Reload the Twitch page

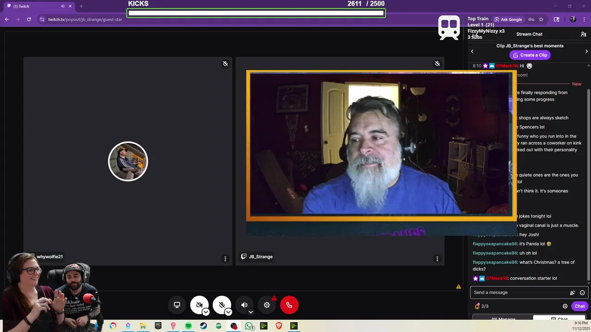point(29,19)
